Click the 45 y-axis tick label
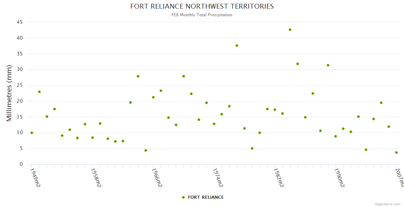Screen dimensions: 404x207 19,22
